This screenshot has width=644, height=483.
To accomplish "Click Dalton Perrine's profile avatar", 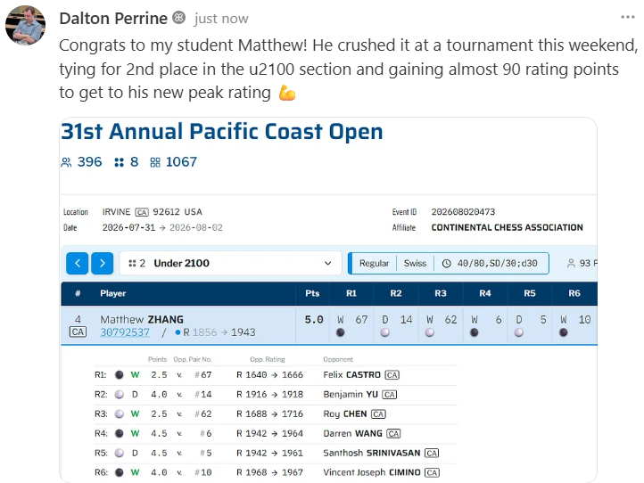I will [26, 25].
